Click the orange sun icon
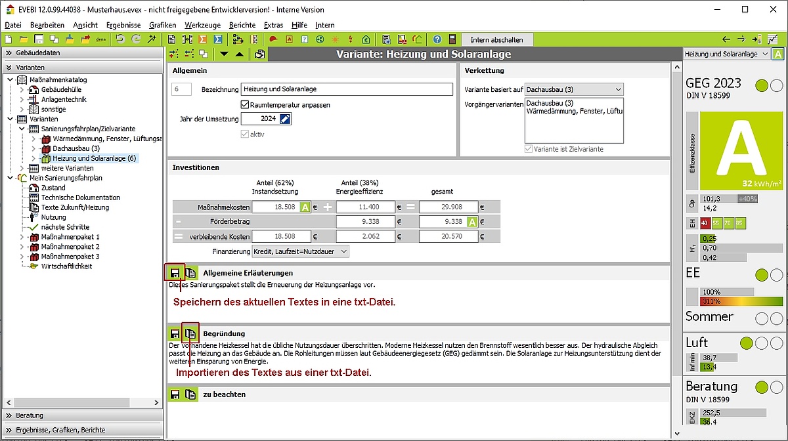 (335, 39)
